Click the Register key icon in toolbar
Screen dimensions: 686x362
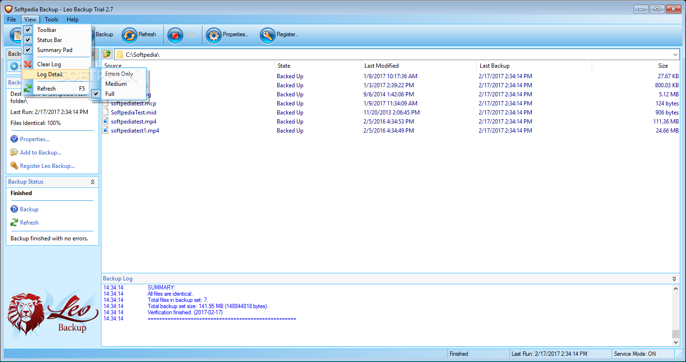tap(268, 35)
